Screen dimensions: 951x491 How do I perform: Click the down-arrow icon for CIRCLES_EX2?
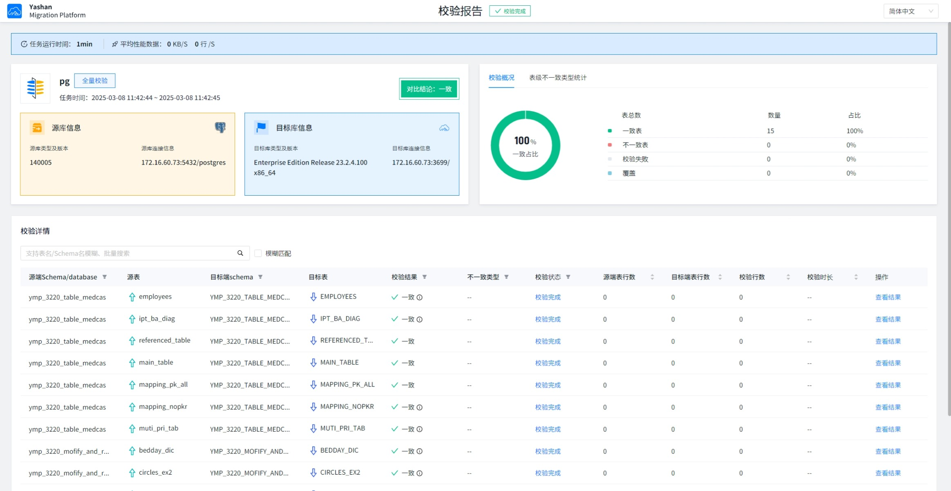[313, 473]
